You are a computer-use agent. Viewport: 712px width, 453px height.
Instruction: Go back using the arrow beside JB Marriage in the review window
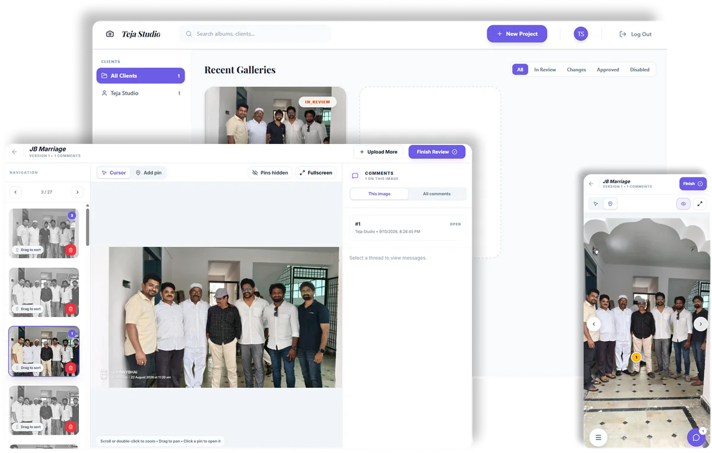(14, 152)
